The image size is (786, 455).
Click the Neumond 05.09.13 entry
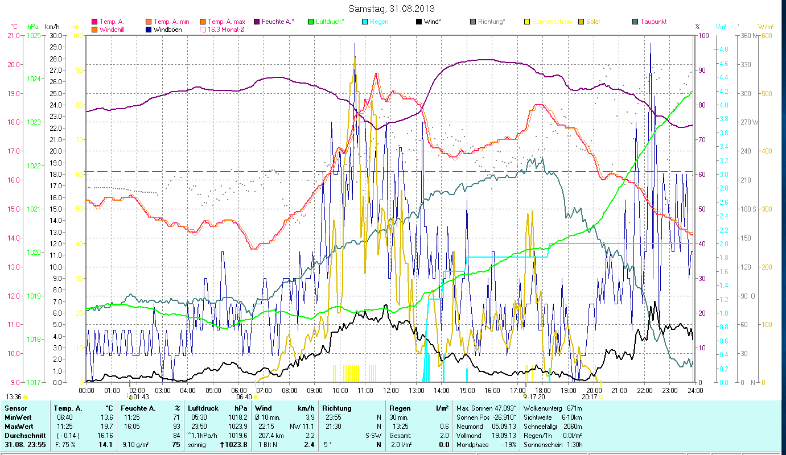coord(485,427)
